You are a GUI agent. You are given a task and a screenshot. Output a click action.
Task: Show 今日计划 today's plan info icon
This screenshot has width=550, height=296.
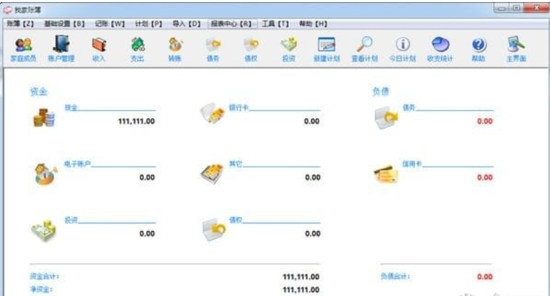(403, 49)
